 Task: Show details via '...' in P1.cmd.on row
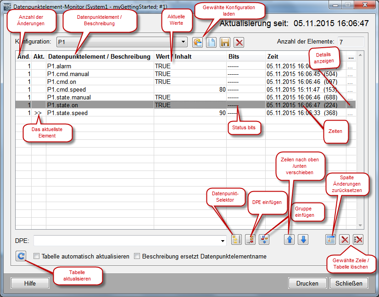coord(350,82)
